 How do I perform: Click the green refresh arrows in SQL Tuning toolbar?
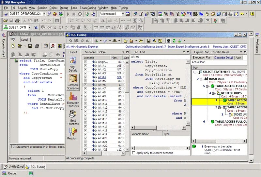(174, 41)
